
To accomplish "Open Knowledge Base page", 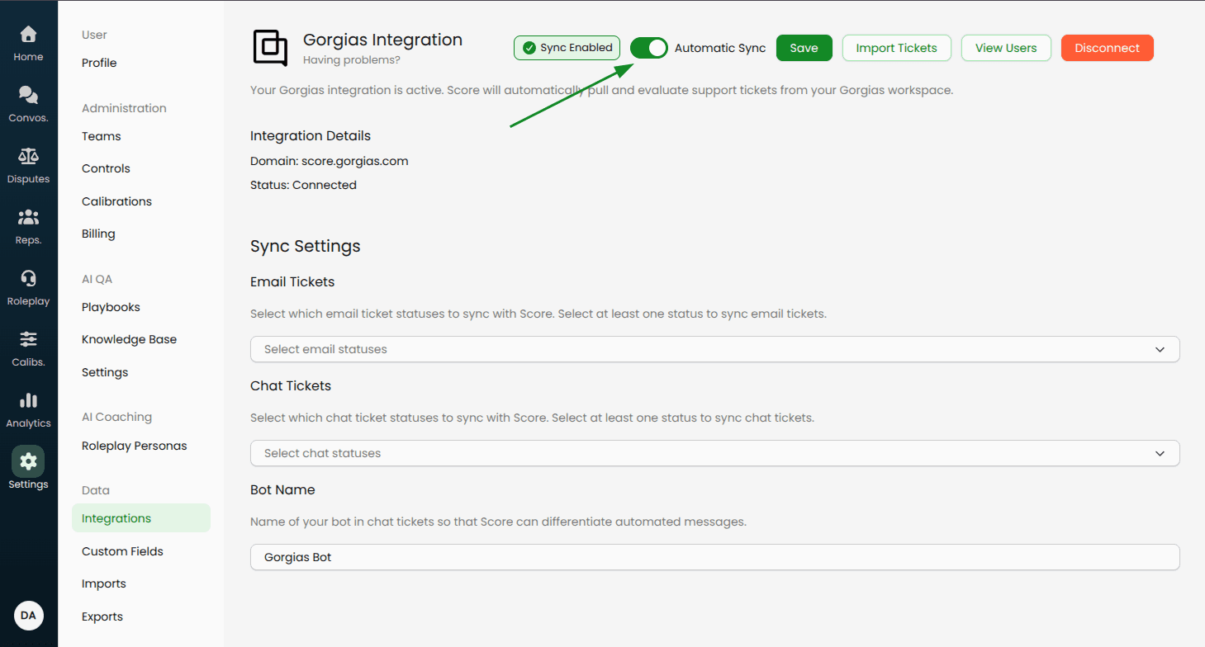I will tap(129, 339).
